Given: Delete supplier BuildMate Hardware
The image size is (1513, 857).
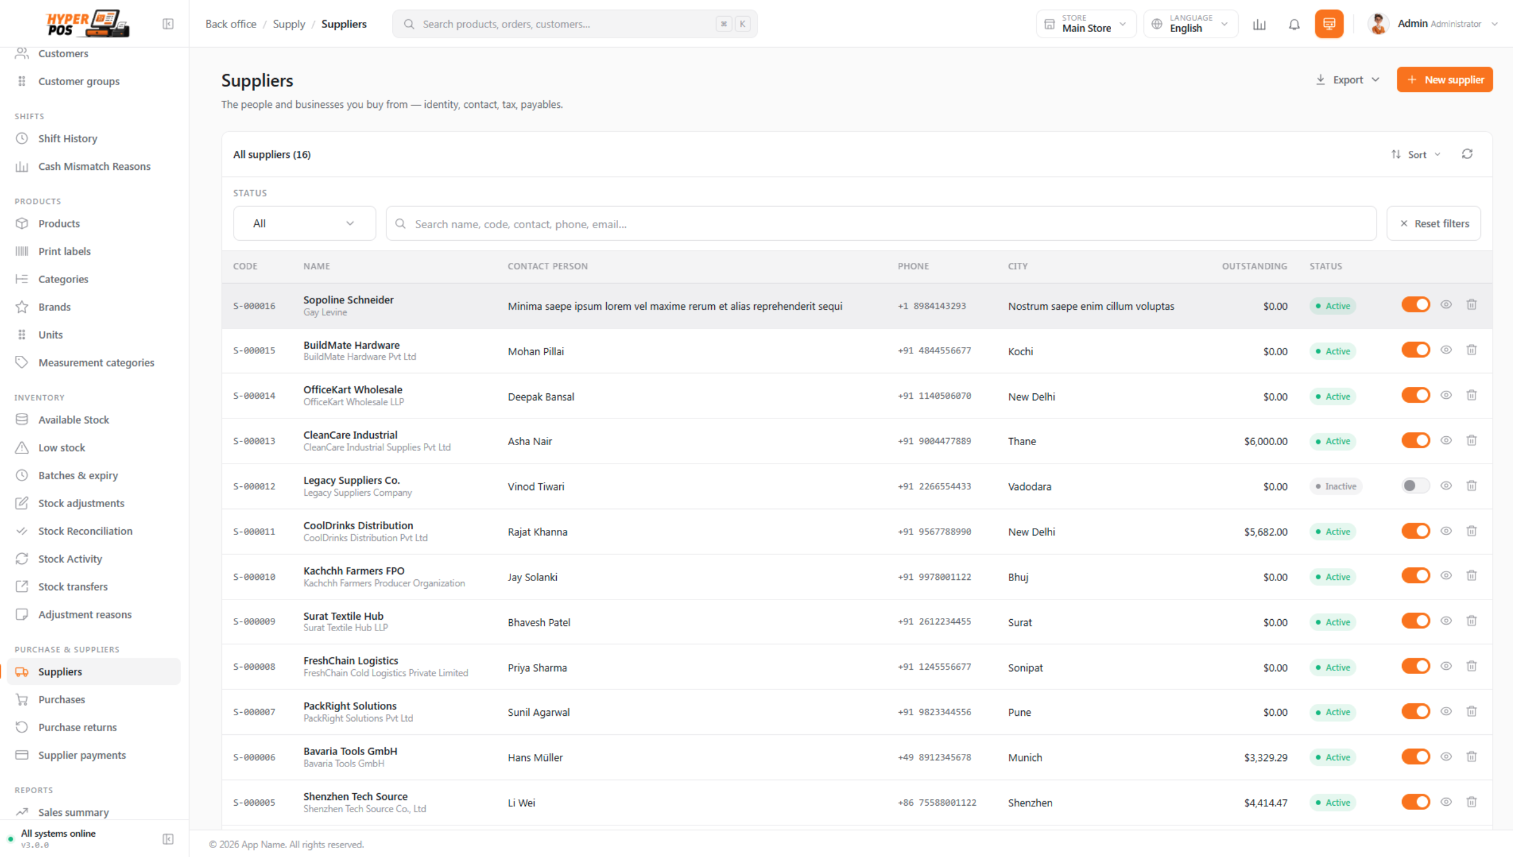Looking at the screenshot, I should [1471, 350].
